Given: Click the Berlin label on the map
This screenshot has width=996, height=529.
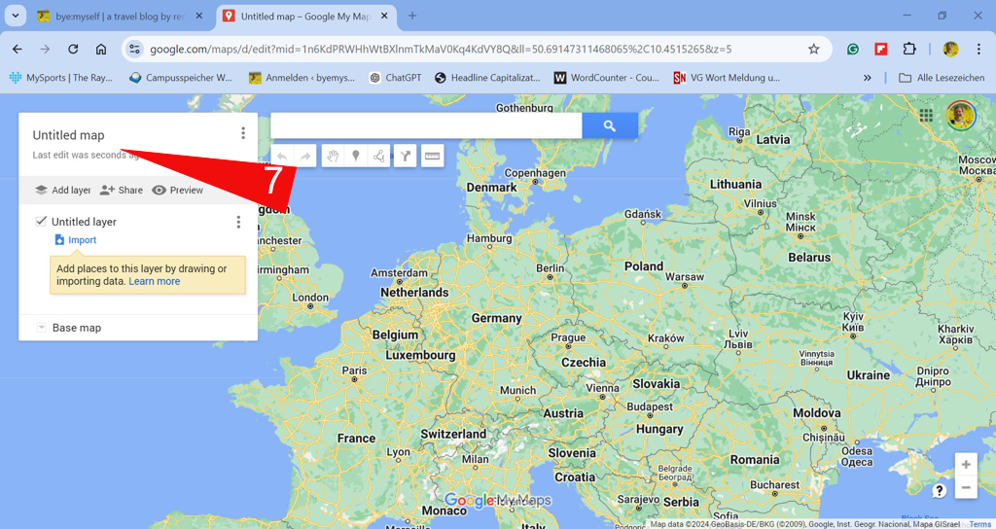Looking at the screenshot, I should coord(550,268).
